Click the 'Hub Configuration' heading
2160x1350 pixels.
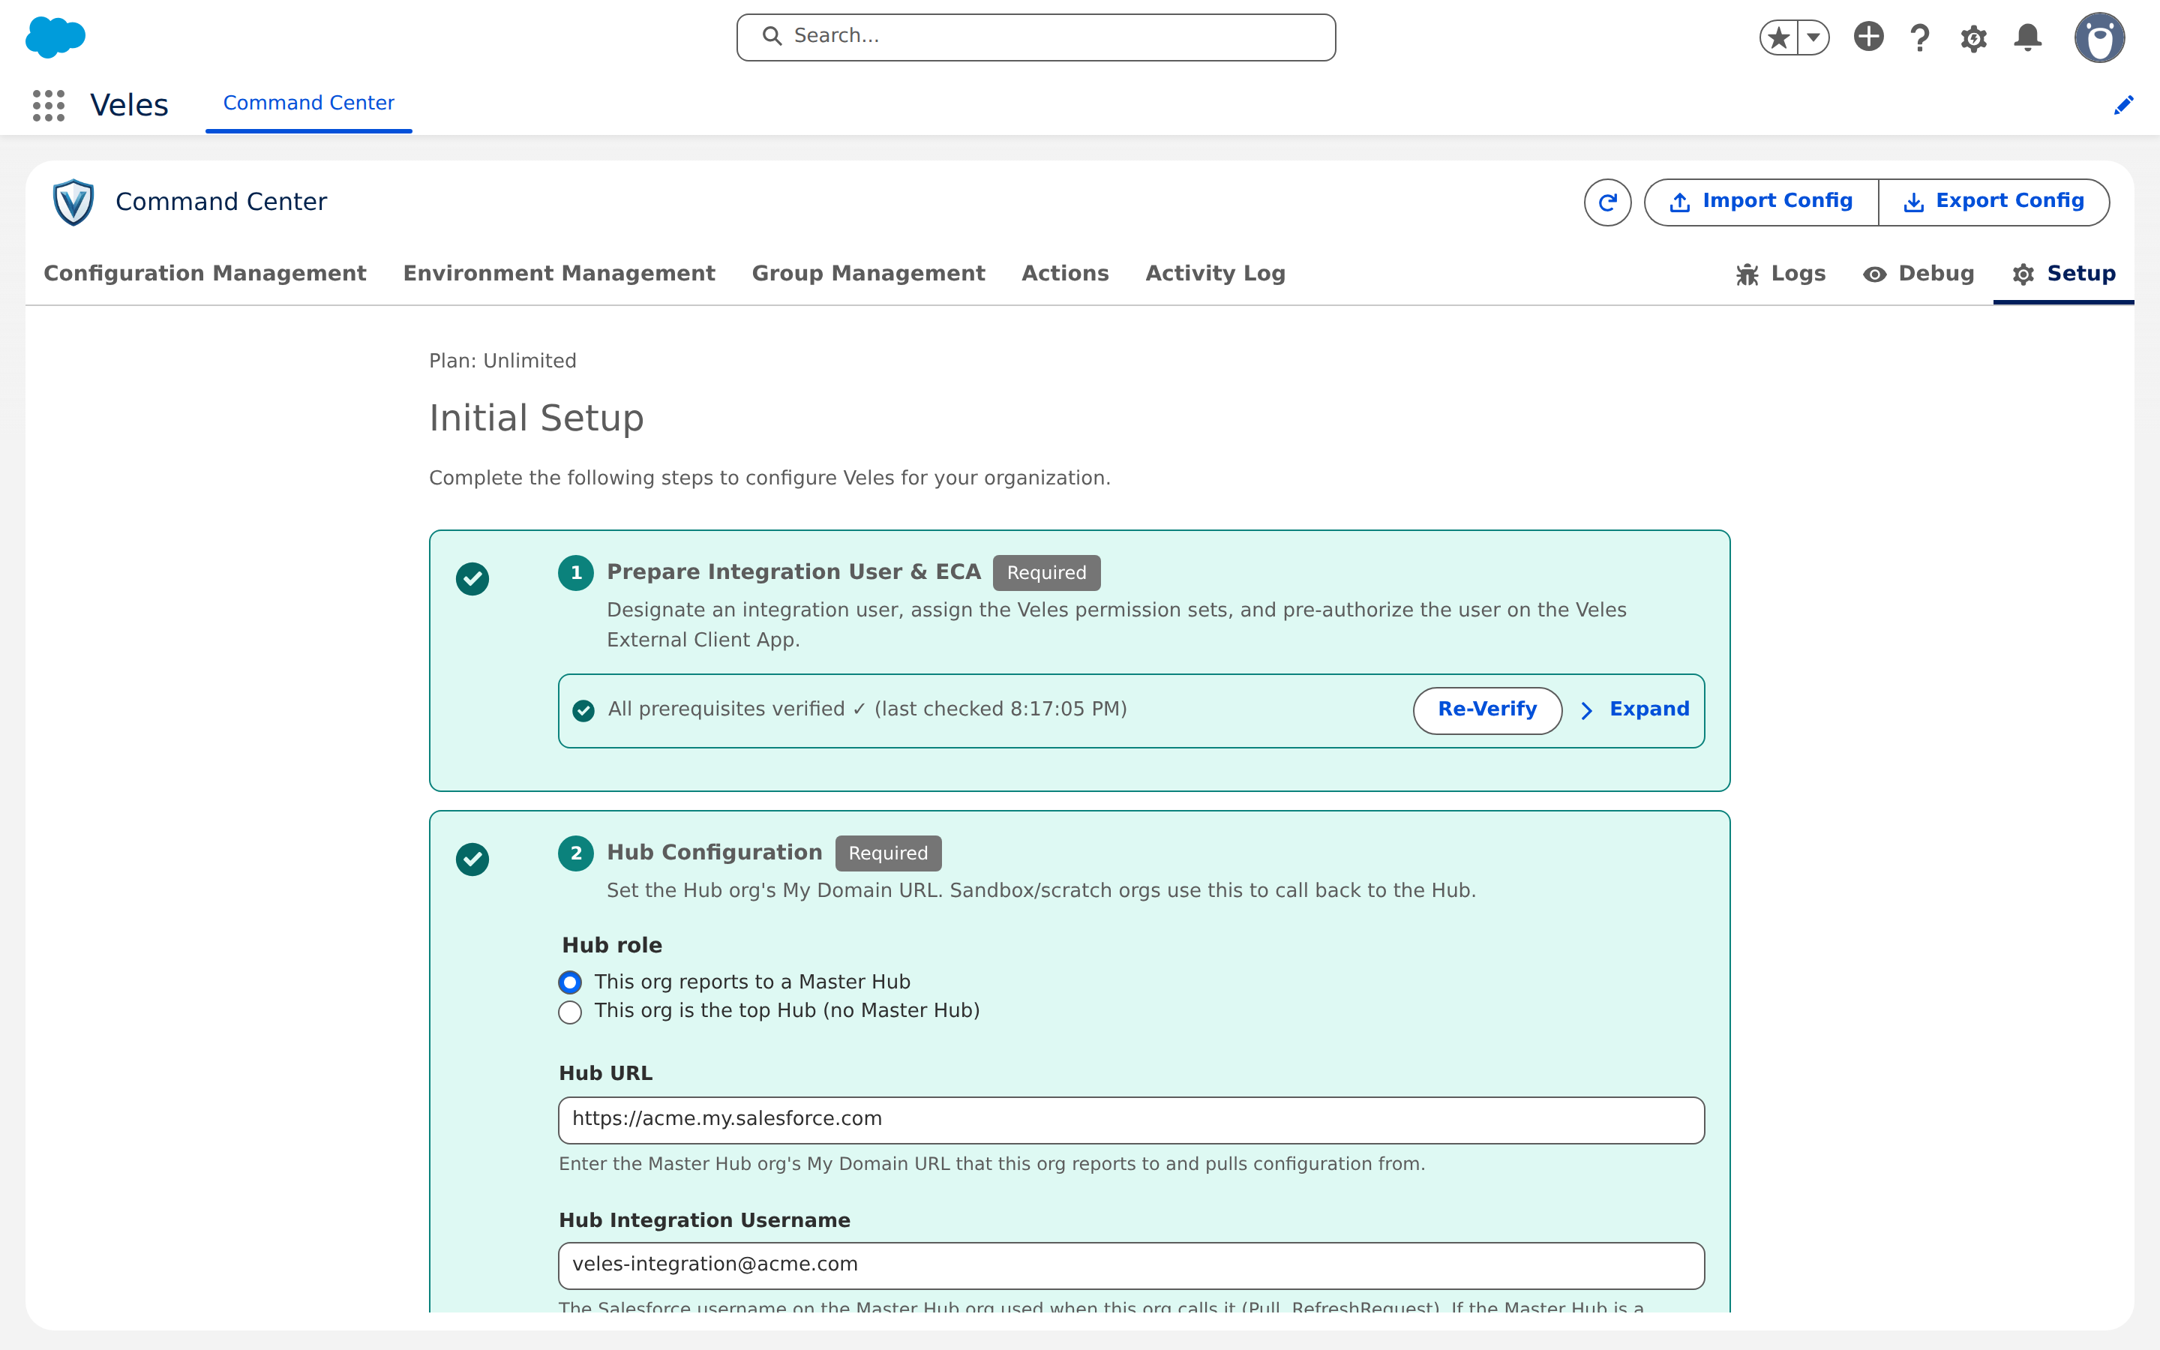pos(714,852)
